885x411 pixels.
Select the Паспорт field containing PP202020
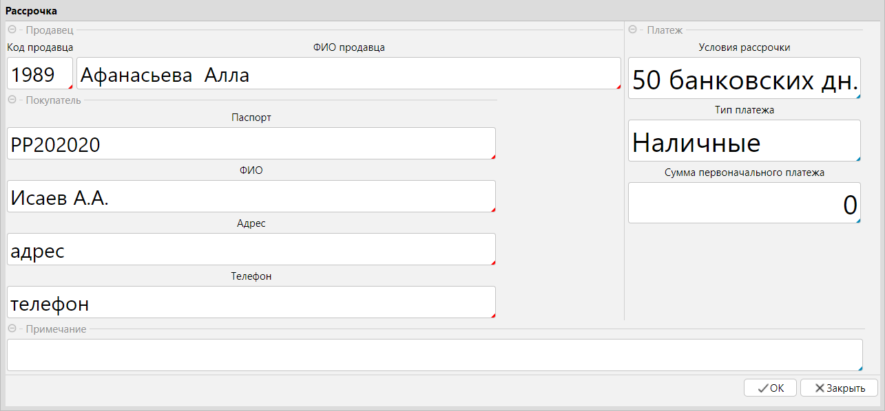(x=251, y=144)
